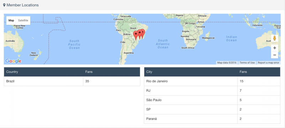
Task: Click the Street View pegman icon
Action: click(274, 38)
